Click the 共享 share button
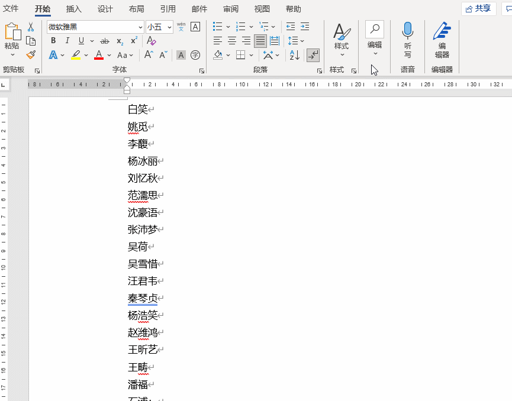 coord(478,8)
